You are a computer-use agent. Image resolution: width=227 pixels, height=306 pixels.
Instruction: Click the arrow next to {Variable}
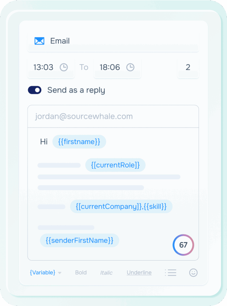click(x=60, y=273)
